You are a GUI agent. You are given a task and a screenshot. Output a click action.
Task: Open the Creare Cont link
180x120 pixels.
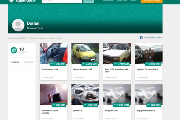122,1
